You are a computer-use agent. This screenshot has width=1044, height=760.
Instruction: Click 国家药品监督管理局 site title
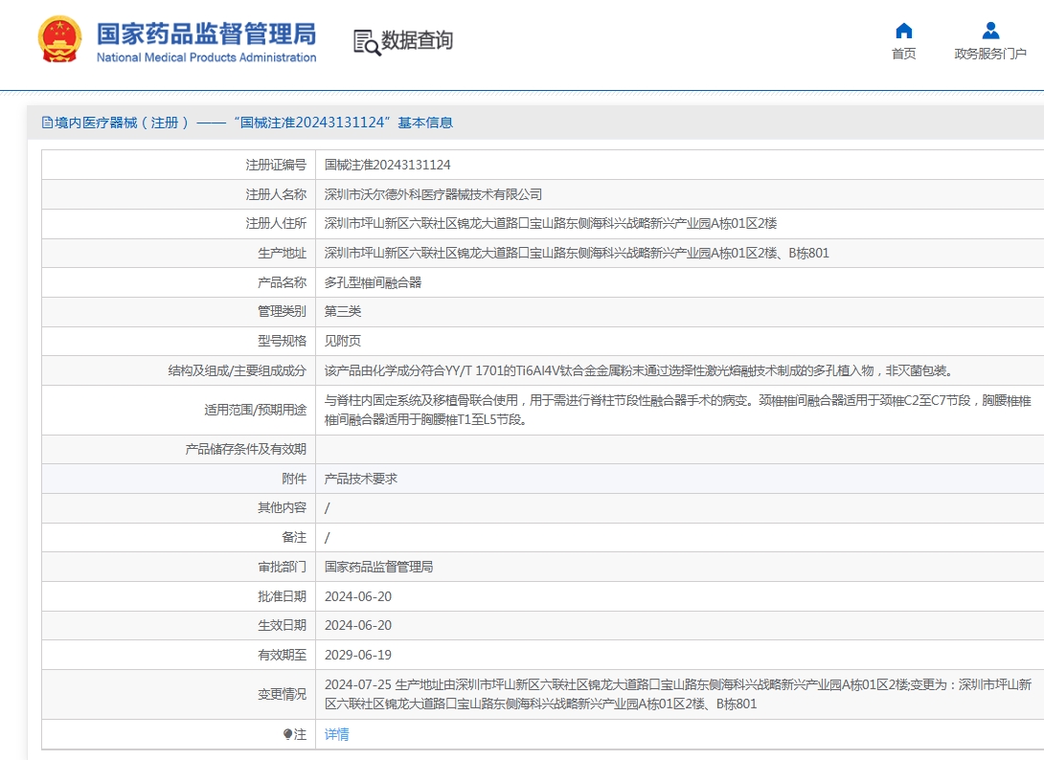point(206,34)
